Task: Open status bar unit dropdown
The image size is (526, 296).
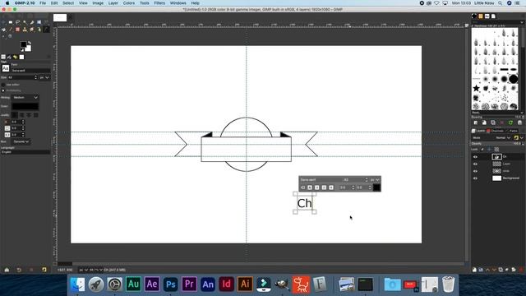Action: click(84, 270)
